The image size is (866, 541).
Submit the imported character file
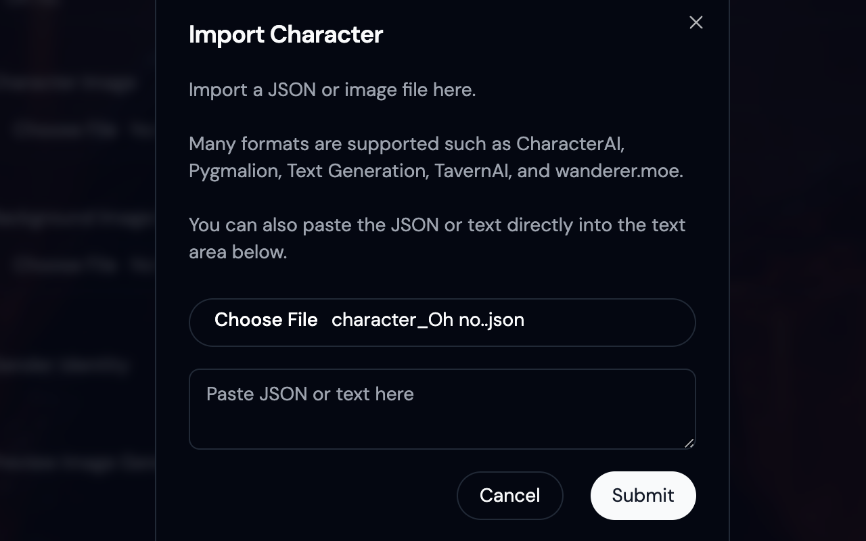tap(643, 496)
